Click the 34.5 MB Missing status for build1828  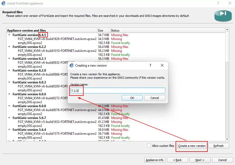(116, 39)
